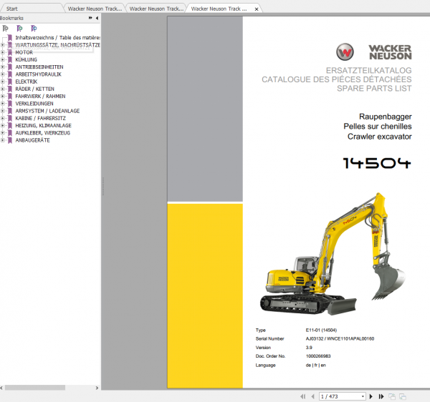This screenshot has width=430, height=402.
Task: Switch to the first Wacker Neuson Track tab
Action: point(95,9)
